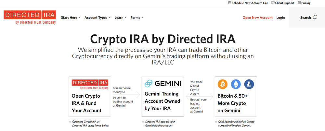Click the chat bubble icon for Client Support
Screen dimensions: 325x131
coord(273,3)
